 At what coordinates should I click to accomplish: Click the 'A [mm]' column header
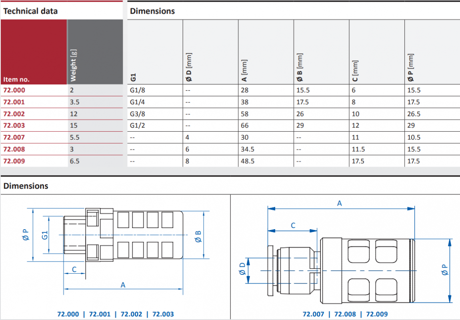click(x=244, y=70)
